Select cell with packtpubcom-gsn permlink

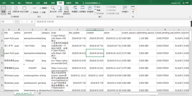click(x=32, y=83)
